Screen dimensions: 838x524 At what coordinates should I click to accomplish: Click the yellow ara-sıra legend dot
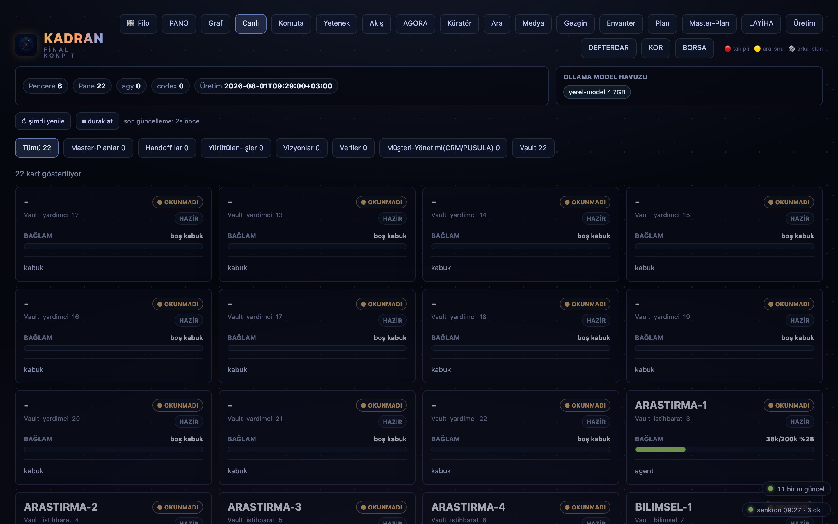pos(757,49)
